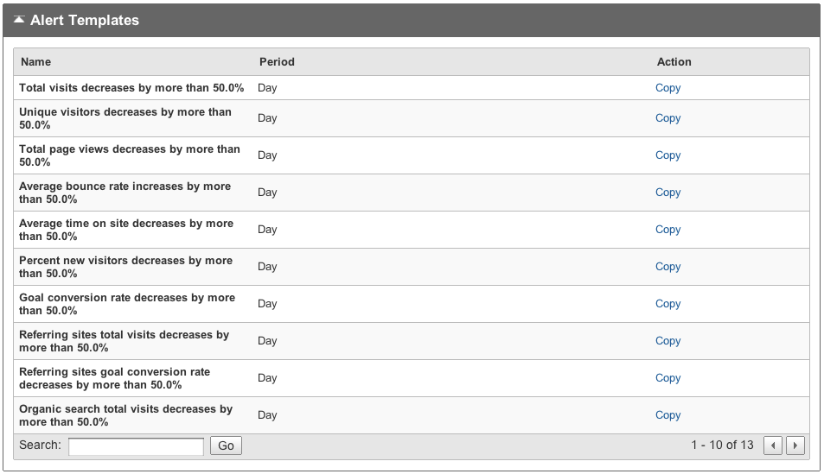824x474 pixels.
Task: Click the Action column header
Action: pos(674,62)
